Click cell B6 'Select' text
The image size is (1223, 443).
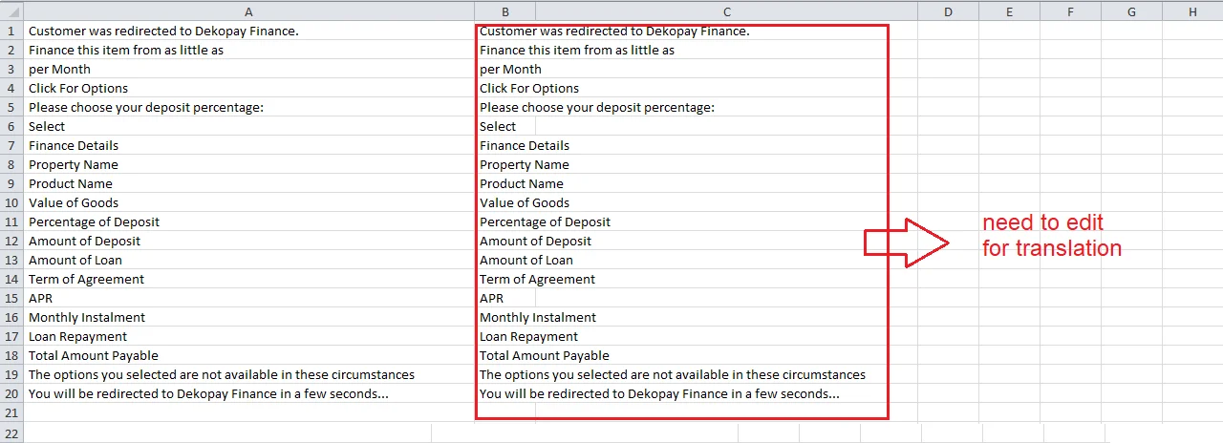(x=498, y=126)
